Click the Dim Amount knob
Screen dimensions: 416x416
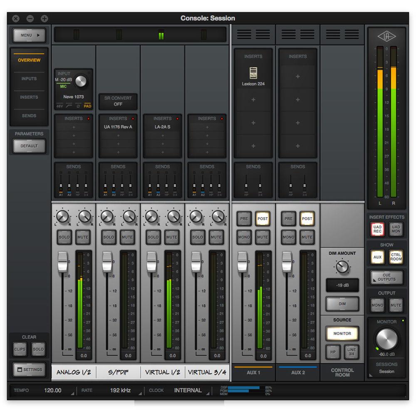(342, 267)
